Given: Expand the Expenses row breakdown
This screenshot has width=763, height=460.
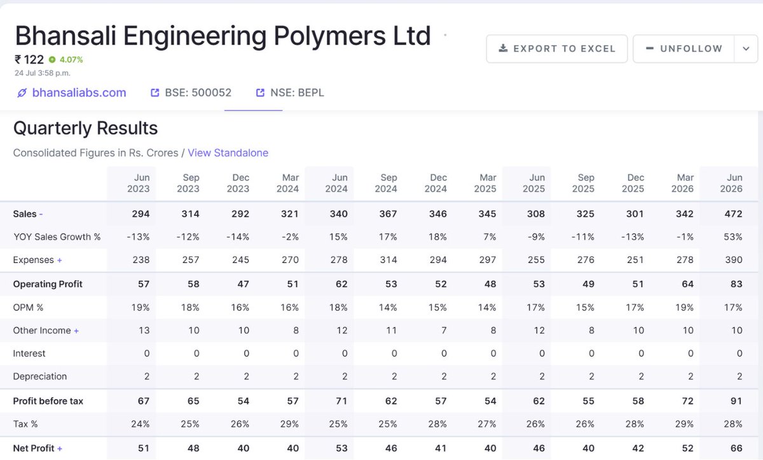Looking at the screenshot, I should click(x=59, y=260).
